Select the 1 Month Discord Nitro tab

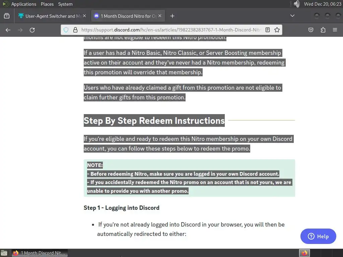pos(128,16)
